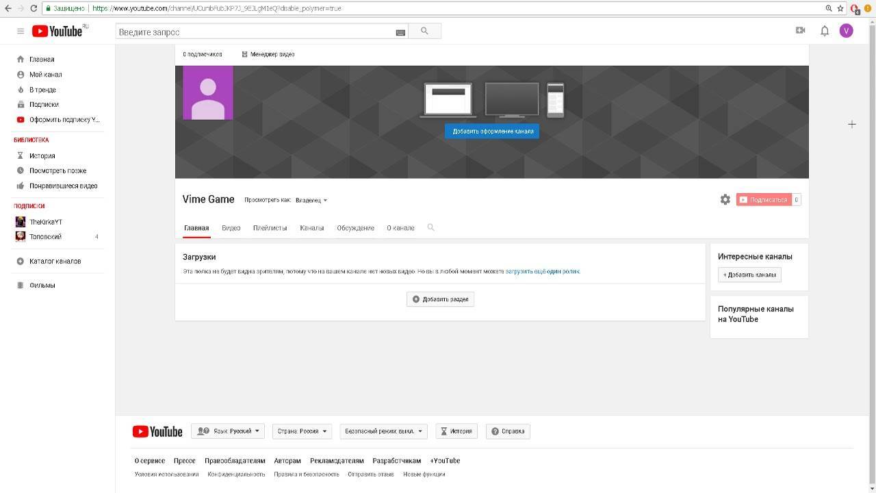
Task: Expand the Владелец view-as dropdown
Action: coord(311,200)
